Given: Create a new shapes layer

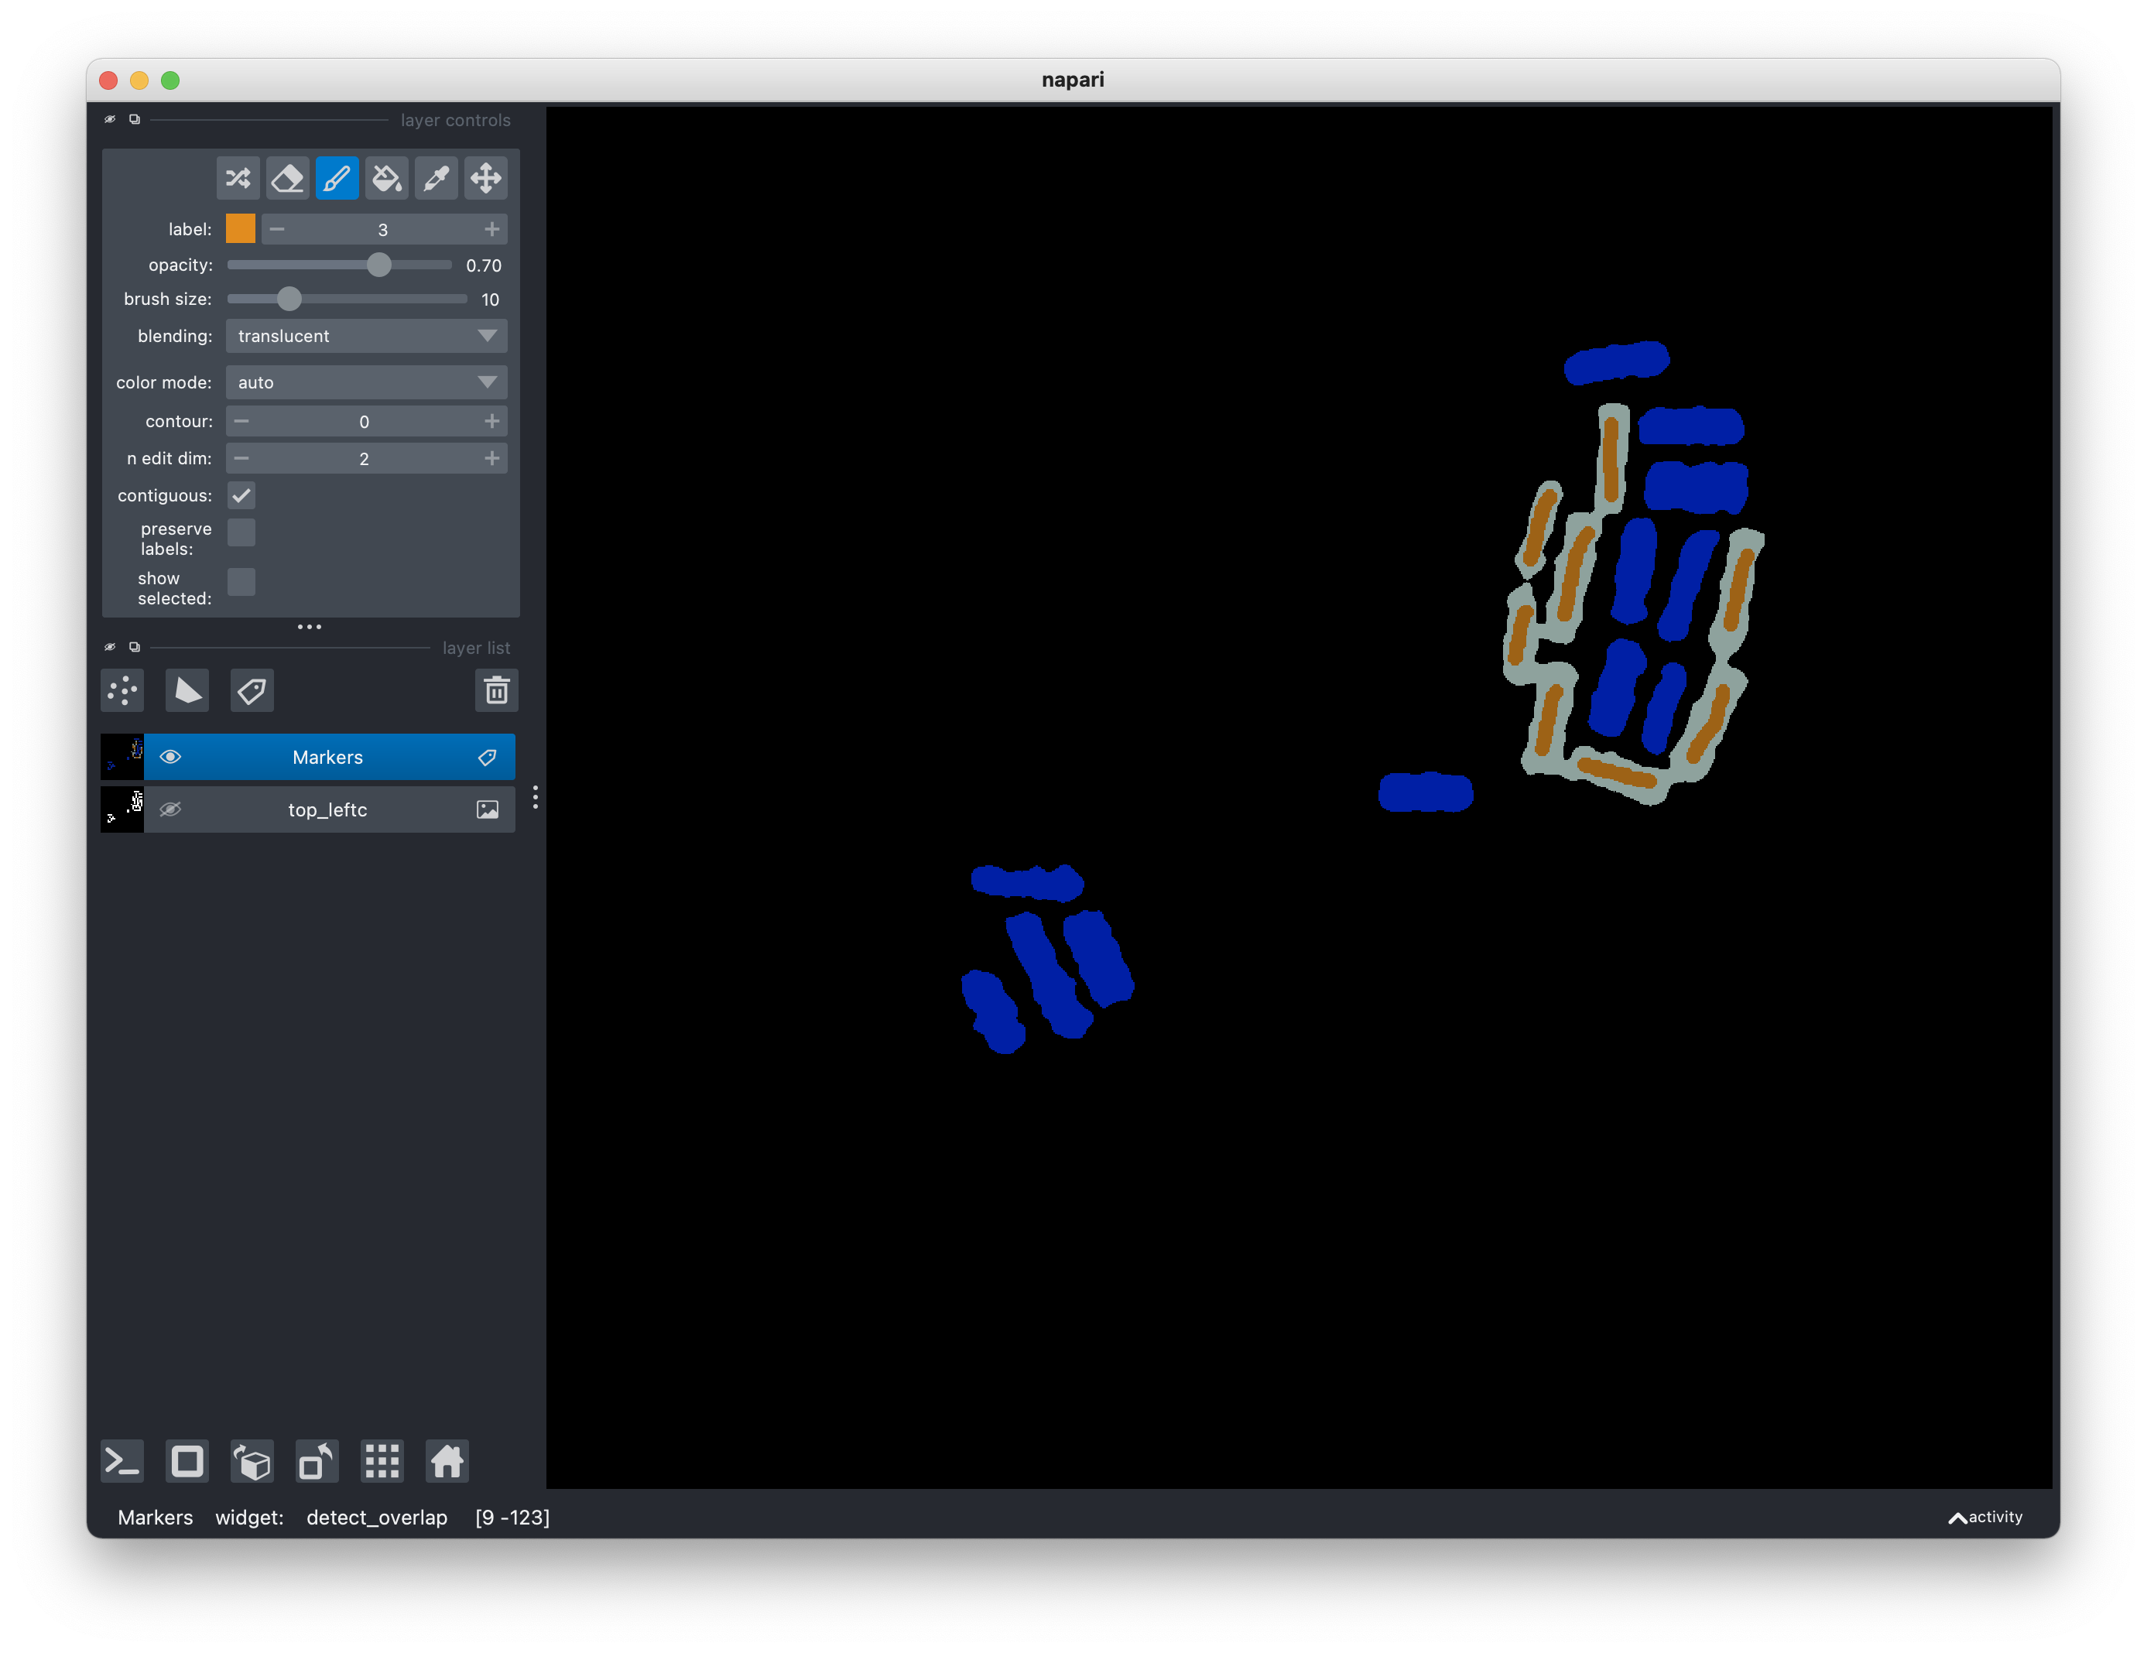Looking at the screenshot, I should [x=187, y=691].
